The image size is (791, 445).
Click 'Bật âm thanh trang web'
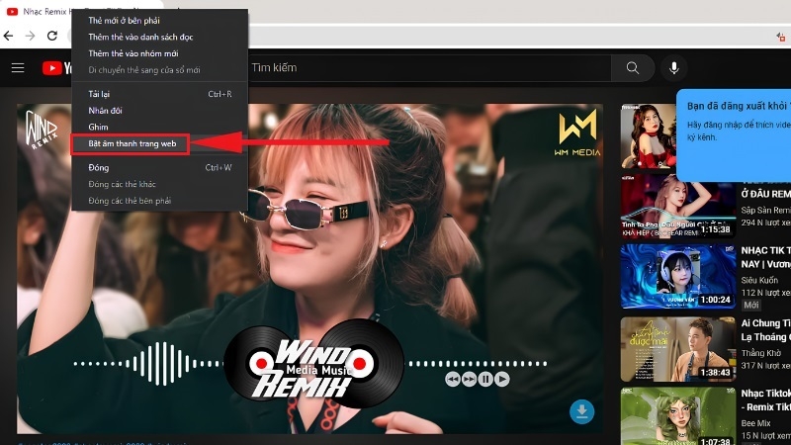click(x=132, y=143)
